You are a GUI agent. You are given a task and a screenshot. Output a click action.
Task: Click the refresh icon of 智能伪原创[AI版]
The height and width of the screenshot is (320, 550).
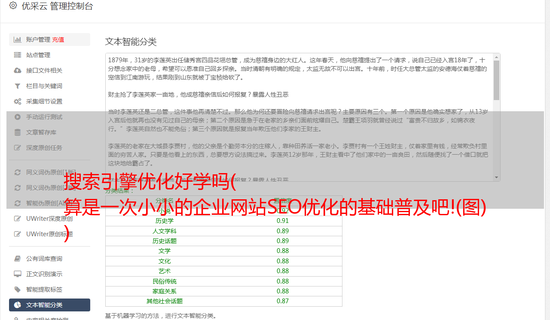pyautogui.click(x=17, y=203)
